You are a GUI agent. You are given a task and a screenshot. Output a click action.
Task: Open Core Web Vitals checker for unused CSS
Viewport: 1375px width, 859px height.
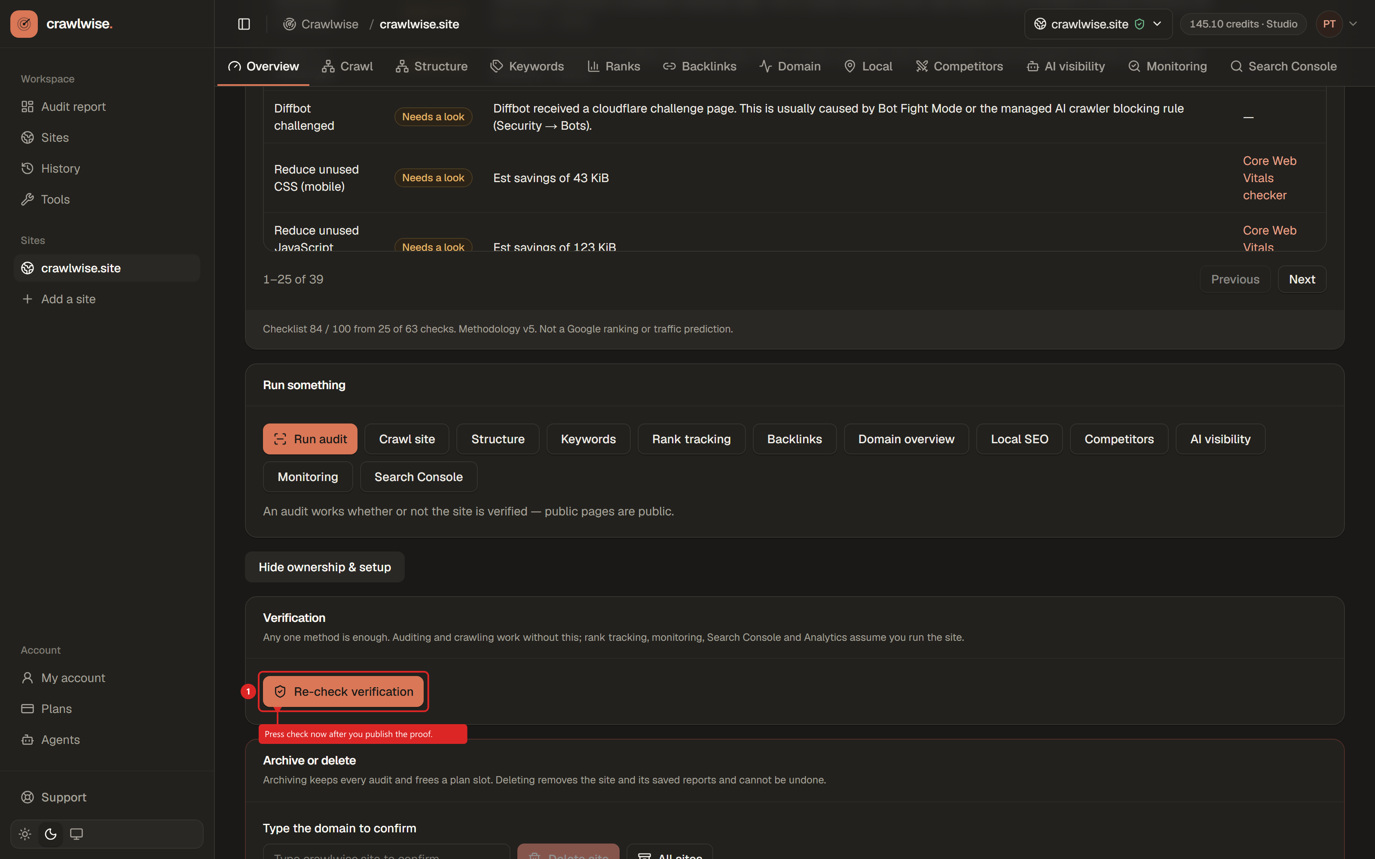1269,178
